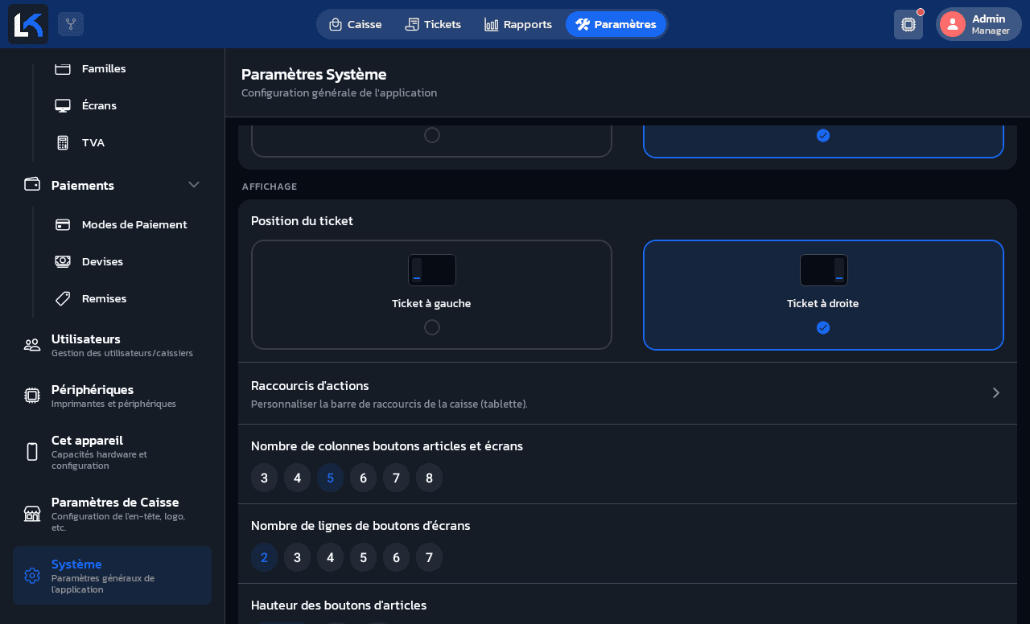Screen dimensions: 1030x624
Task: Open Raccourcis d'actions chevron arrow
Action: coord(996,392)
